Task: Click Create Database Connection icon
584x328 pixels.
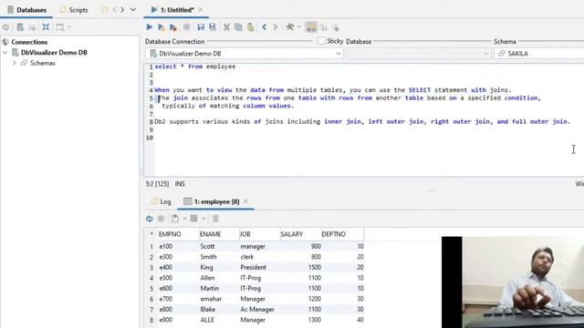Action: [x=20, y=27]
